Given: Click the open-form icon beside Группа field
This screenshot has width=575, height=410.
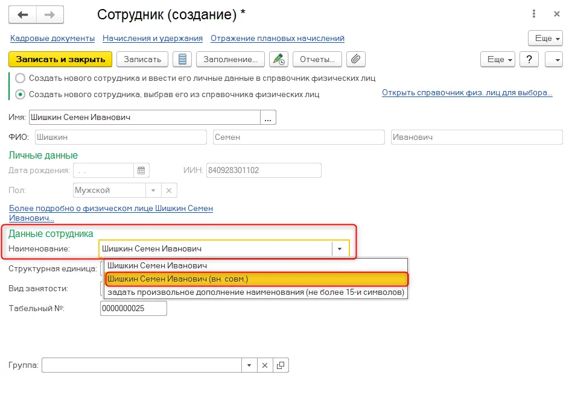Looking at the screenshot, I should pos(281,365).
